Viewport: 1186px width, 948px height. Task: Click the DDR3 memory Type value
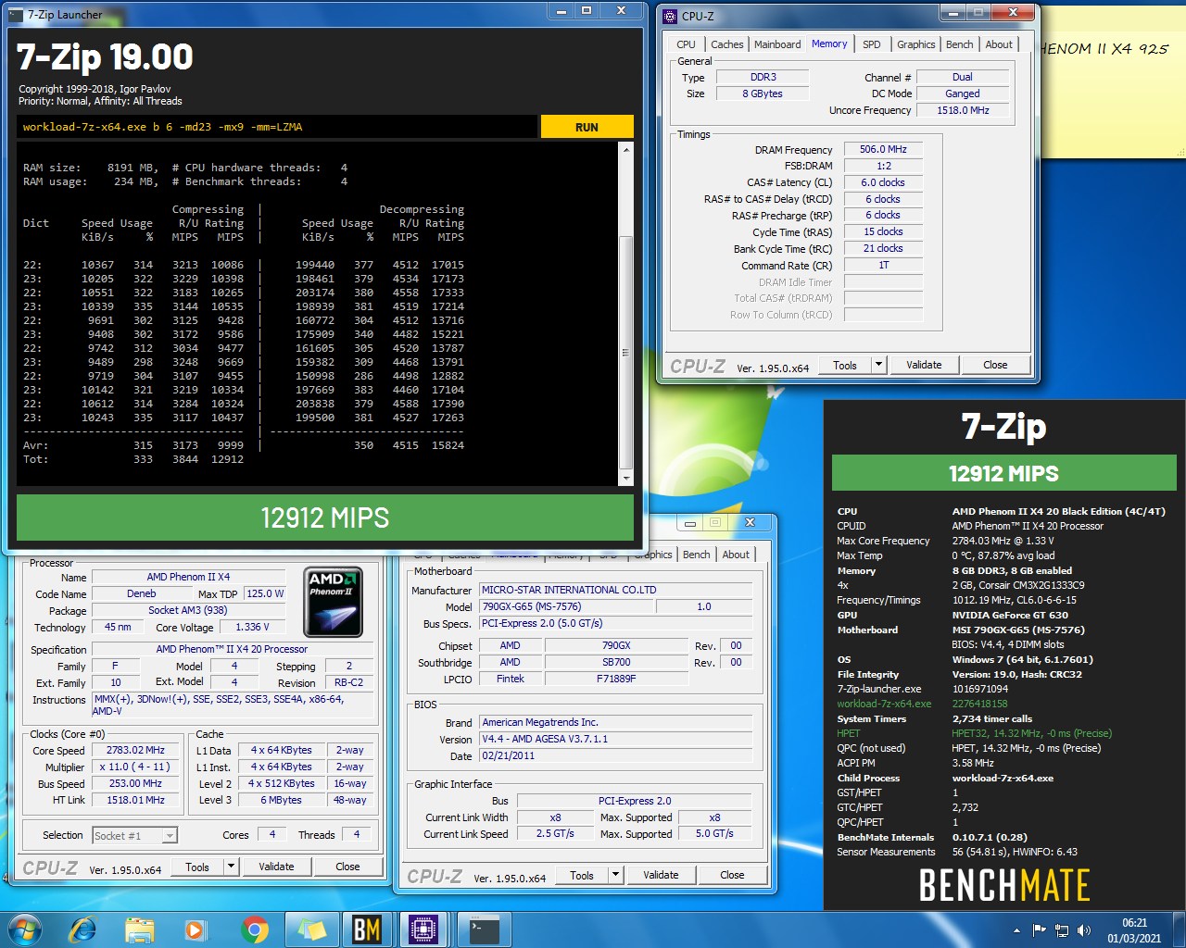763,77
